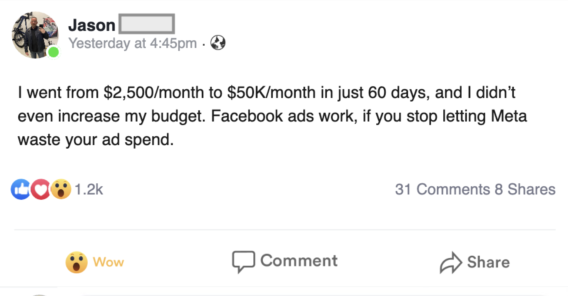Image resolution: width=568 pixels, height=296 pixels.
Task: Click the Wow emoji beside 1.2k
Action: click(61, 189)
